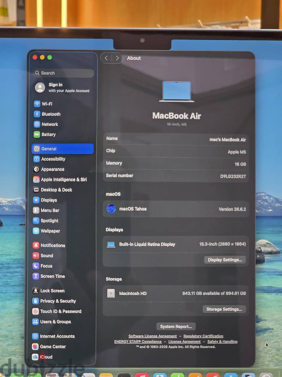Click Version 26.6.2 text
This screenshot has height=377, width=282.
pyautogui.click(x=232, y=209)
